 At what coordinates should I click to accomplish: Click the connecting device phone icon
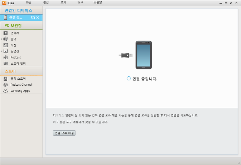pos(5,17)
